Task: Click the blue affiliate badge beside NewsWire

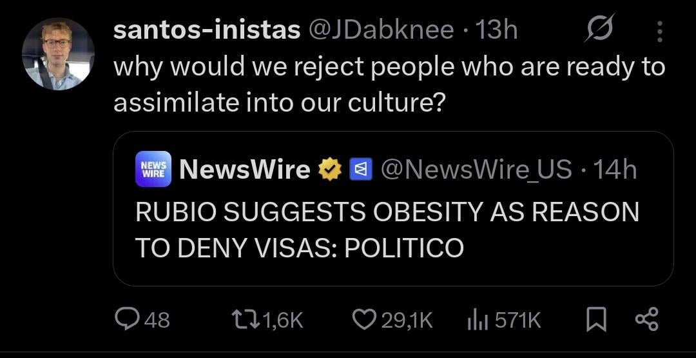Action: tap(358, 170)
